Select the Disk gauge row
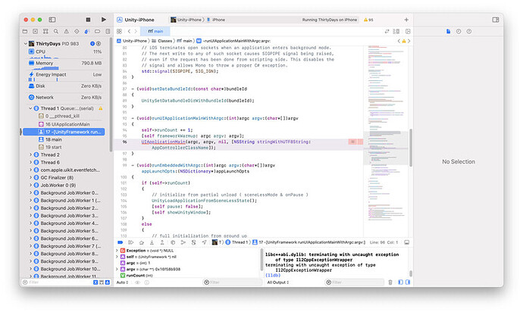 [x=65, y=86]
